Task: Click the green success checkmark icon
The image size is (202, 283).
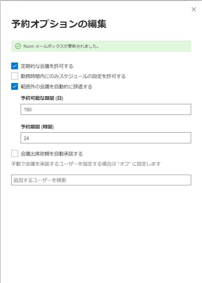Action: tap(17, 46)
